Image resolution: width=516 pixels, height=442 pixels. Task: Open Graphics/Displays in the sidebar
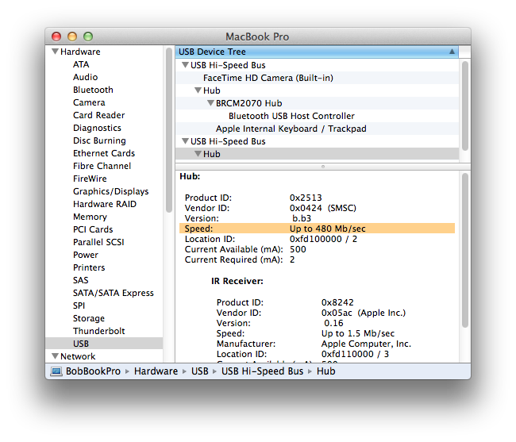[x=110, y=191]
